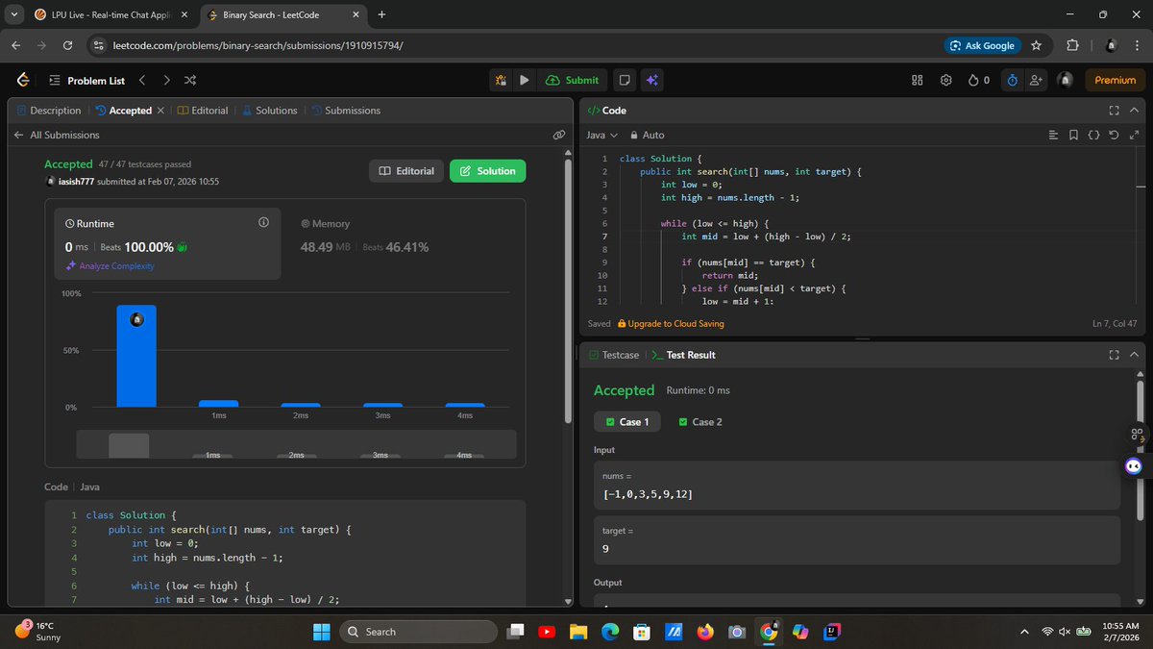
Task: Switch to the Description tab
Action: (49, 111)
